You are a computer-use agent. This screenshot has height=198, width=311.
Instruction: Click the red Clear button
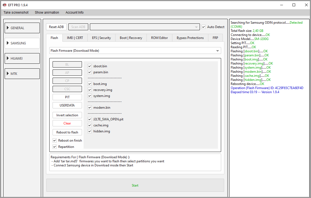tap(67, 123)
